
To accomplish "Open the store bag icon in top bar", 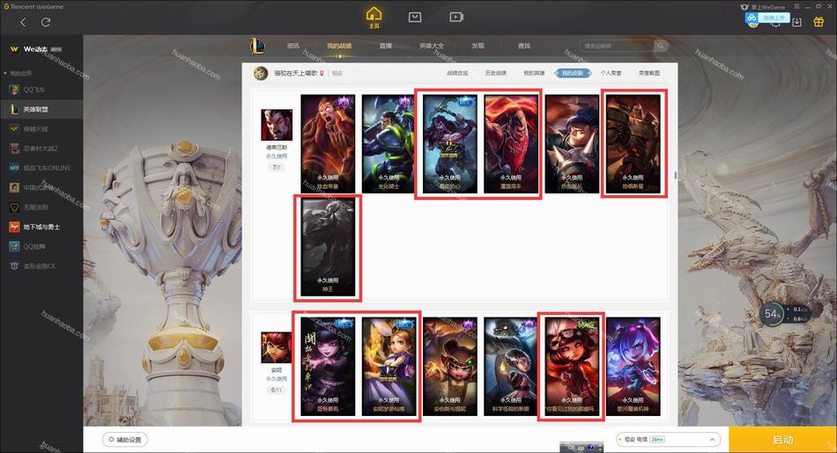I will 415,17.
